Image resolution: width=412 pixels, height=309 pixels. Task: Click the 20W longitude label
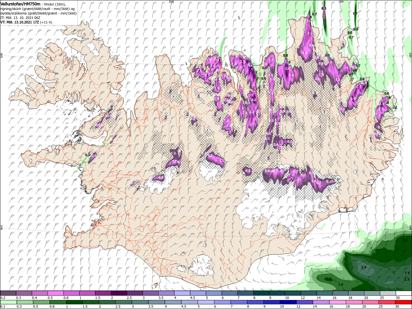[x=172, y=2]
